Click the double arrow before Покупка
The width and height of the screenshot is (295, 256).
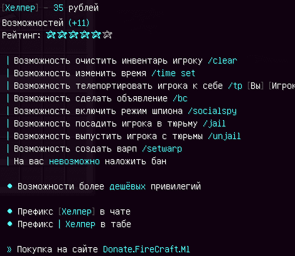click(x=9, y=249)
